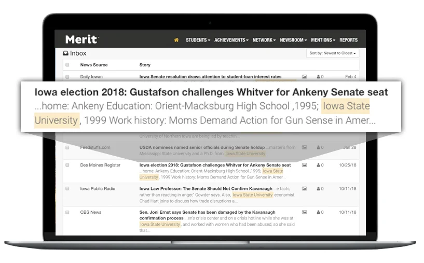
Task: Open Sen. Joni Ernst Kavanaugh story
Action: (207, 215)
